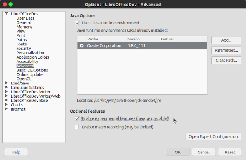Select the LibreOfficeDev Writer label
Screen dimensions: 246x160
(x=31, y=92)
